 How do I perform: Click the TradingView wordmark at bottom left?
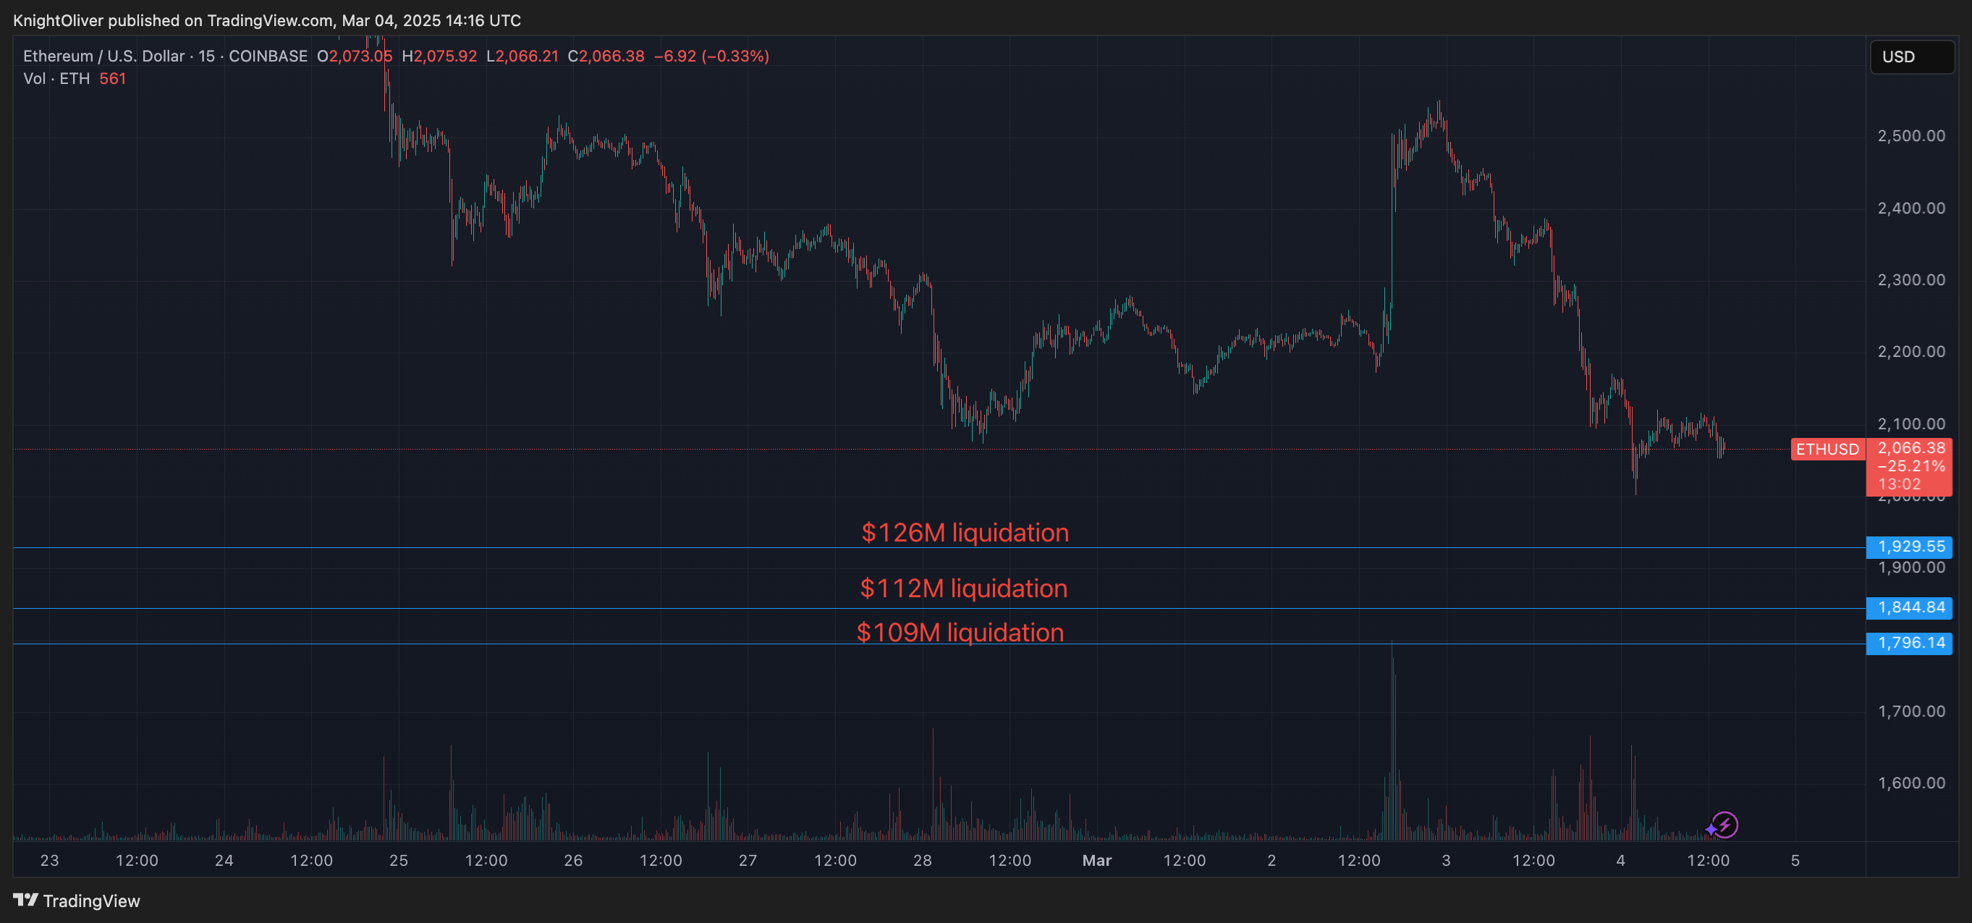91,901
